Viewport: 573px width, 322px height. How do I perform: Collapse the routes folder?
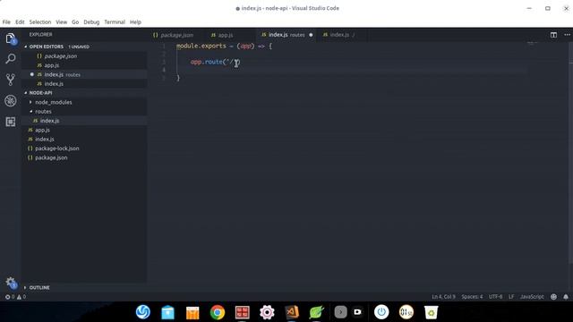point(43,111)
